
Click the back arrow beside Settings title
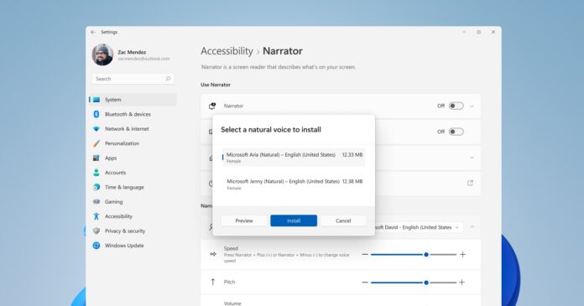[x=93, y=32]
